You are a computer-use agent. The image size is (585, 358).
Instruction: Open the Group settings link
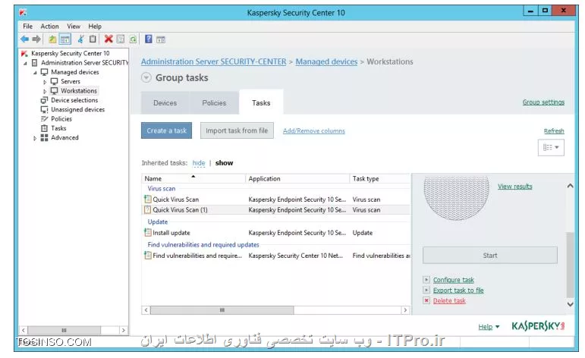pyautogui.click(x=543, y=102)
